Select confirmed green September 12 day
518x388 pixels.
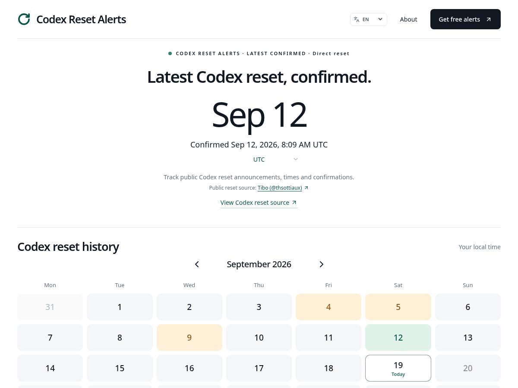click(x=398, y=338)
